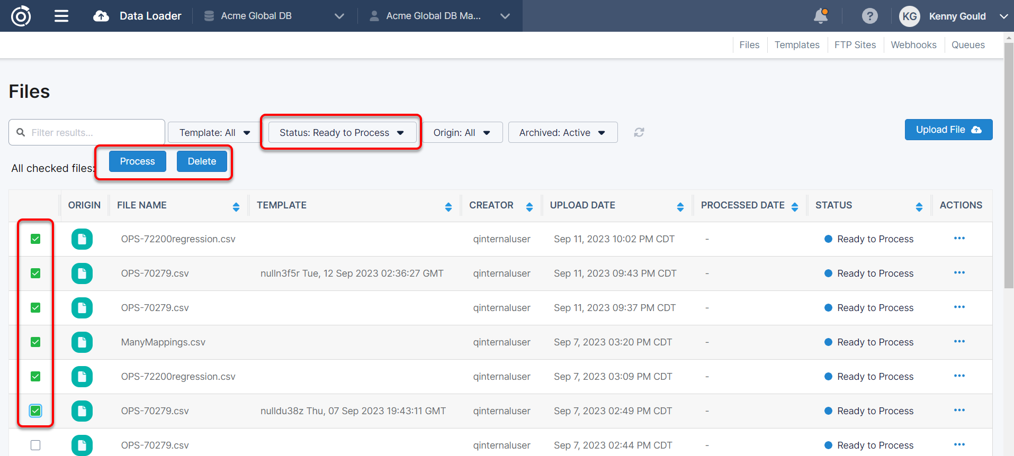
Task: Switch to the Templates tab
Action: (x=796, y=45)
